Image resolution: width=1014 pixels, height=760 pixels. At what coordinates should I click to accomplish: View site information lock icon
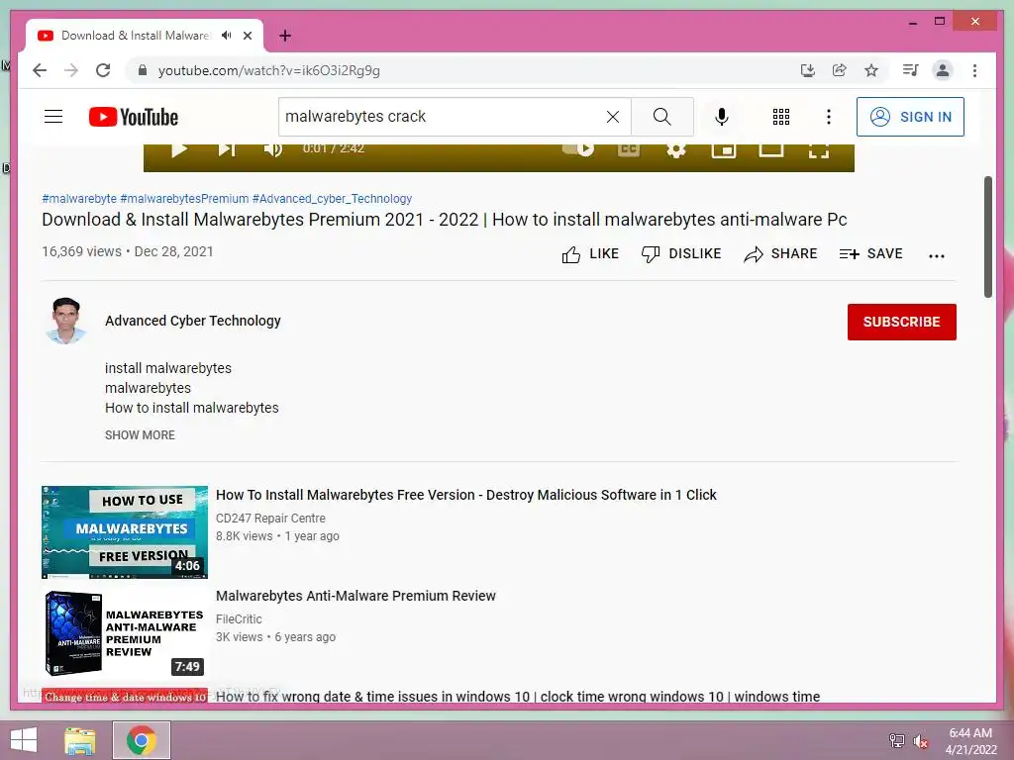[143, 70]
